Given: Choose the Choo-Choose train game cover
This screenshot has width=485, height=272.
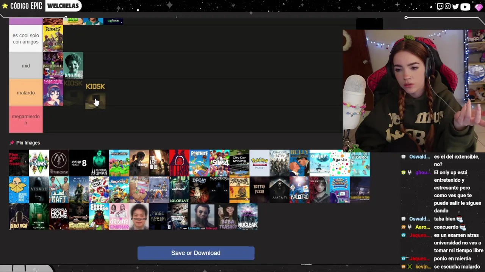Looking at the screenshot, I should pyautogui.click(x=99, y=217).
